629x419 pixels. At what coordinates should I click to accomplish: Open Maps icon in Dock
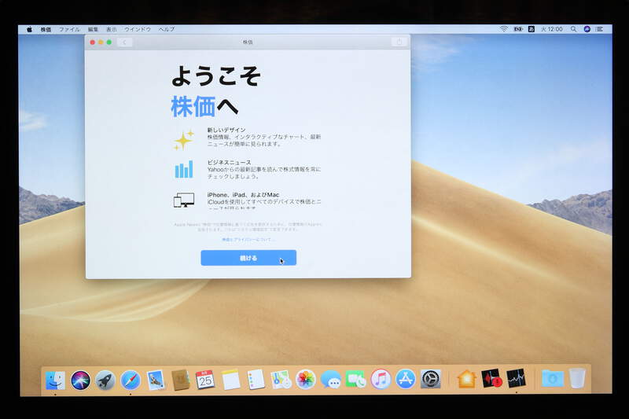(x=281, y=380)
